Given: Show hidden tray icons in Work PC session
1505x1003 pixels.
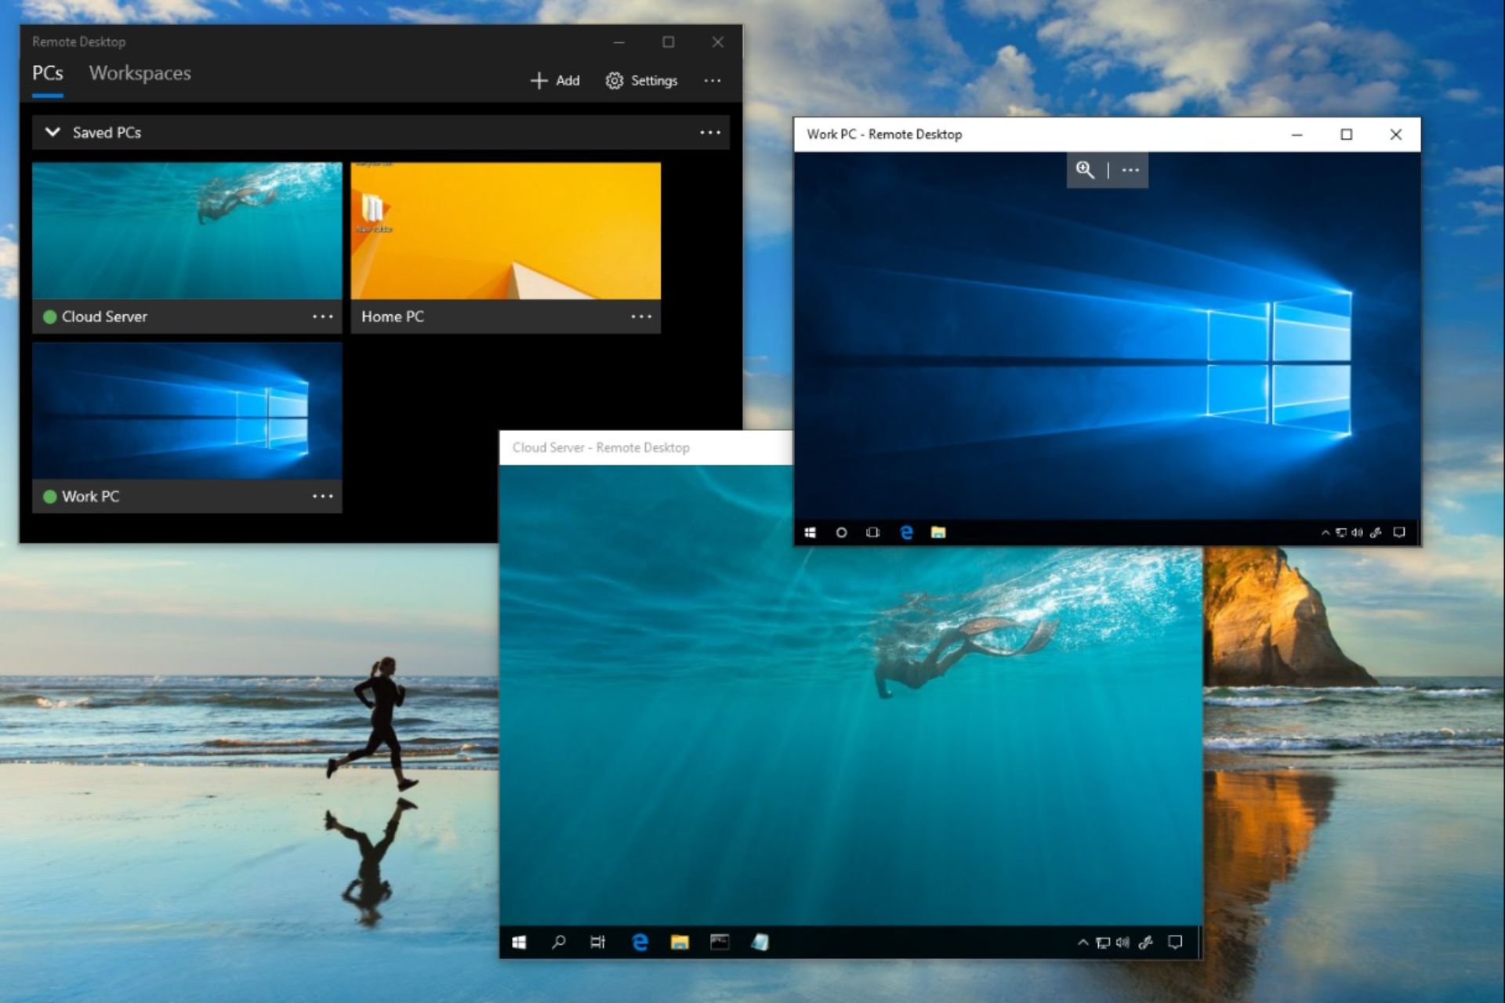Looking at the screenshot, I should point(1325,533).
